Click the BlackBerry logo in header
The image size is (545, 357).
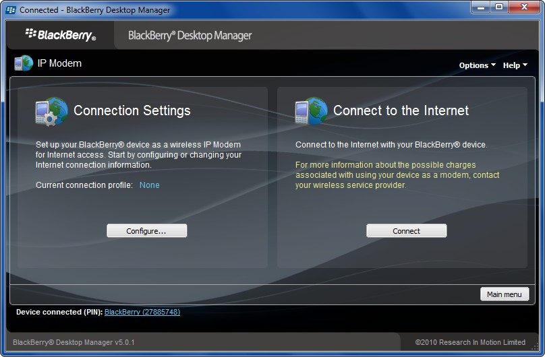coord(61,35)
